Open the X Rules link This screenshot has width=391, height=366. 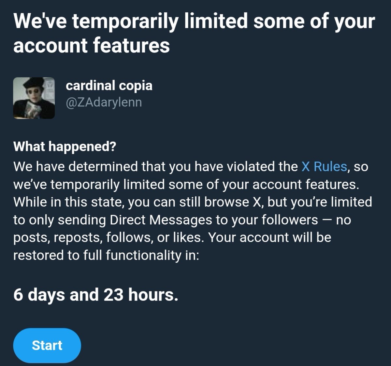tap(324, 167)
